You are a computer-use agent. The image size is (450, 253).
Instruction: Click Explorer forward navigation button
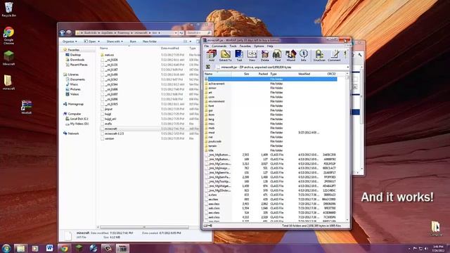click(69, 33)
